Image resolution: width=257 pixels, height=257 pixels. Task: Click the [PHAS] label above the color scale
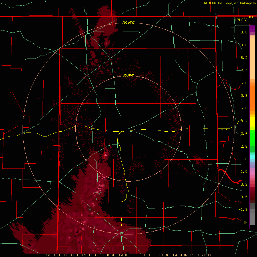click(x=241, y=20)
